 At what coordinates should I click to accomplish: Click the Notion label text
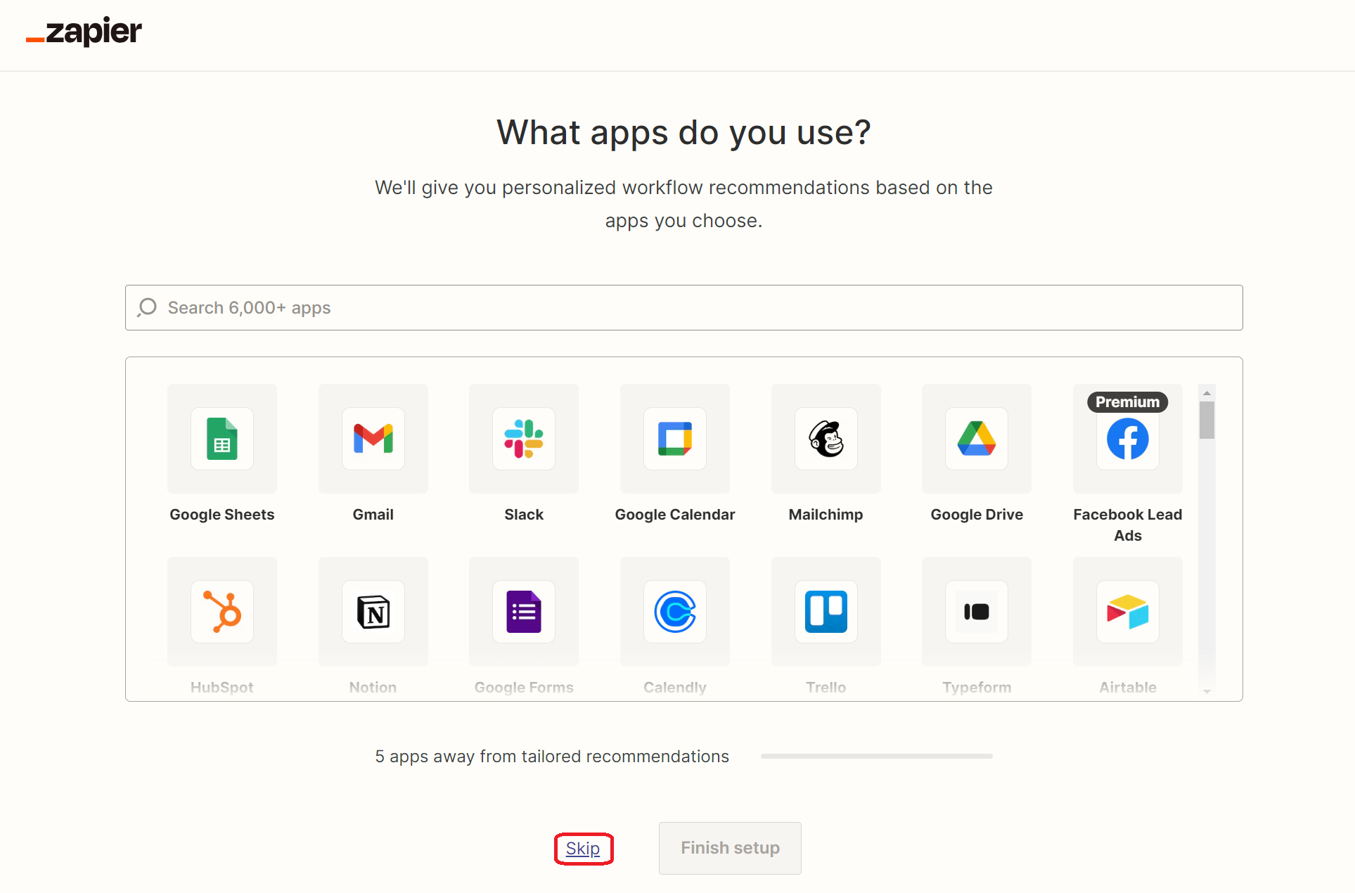[373, 687]
